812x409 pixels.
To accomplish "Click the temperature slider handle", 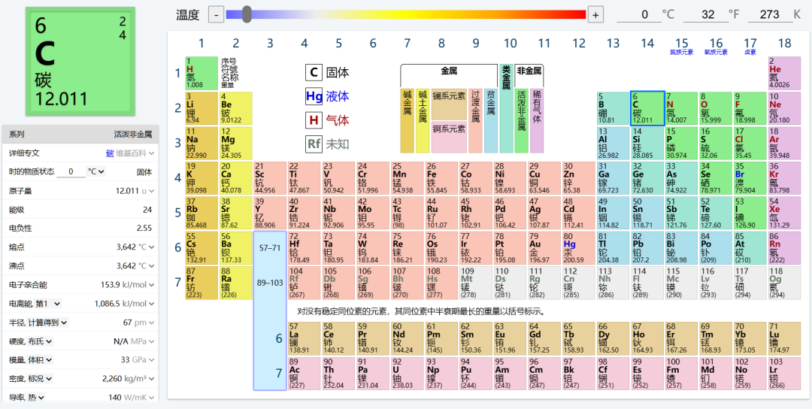I will [x=247, y=14].
